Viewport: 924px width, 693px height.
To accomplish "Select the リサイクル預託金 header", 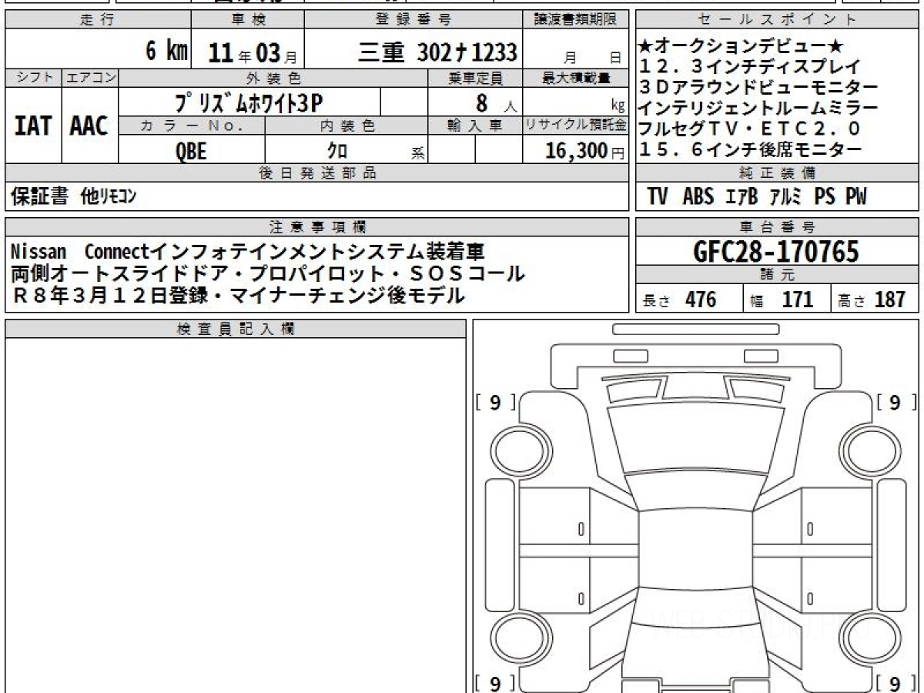I will (576, 126).
